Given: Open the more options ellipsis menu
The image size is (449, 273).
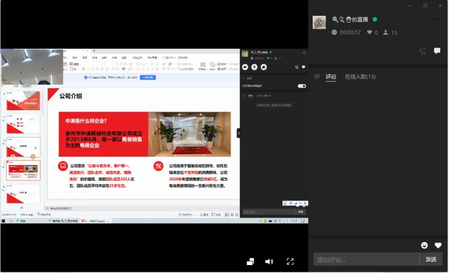Looking at the screenshot, I should [x=436, y=20].
